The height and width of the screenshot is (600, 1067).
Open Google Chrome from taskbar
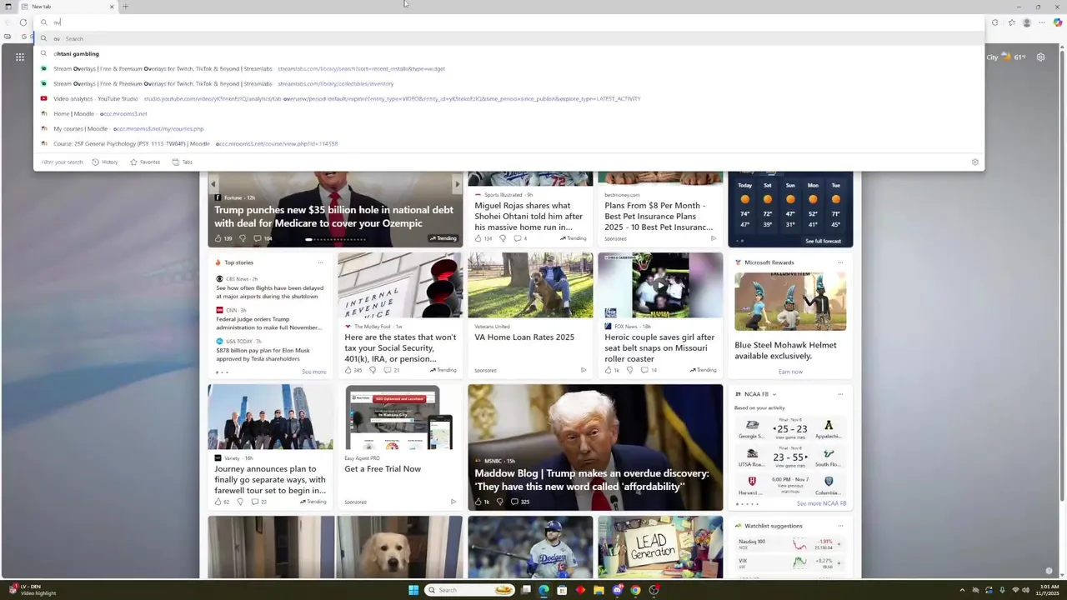[x=635, y=590]
